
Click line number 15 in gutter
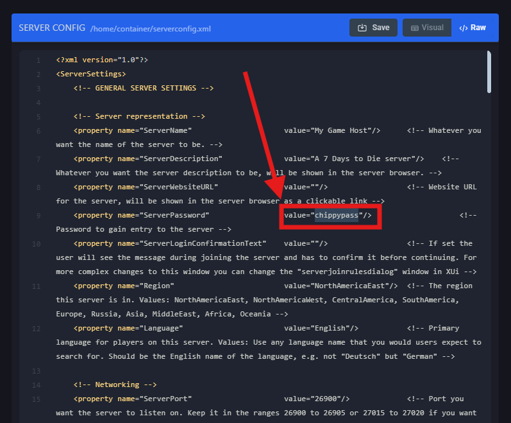[36, 399]
